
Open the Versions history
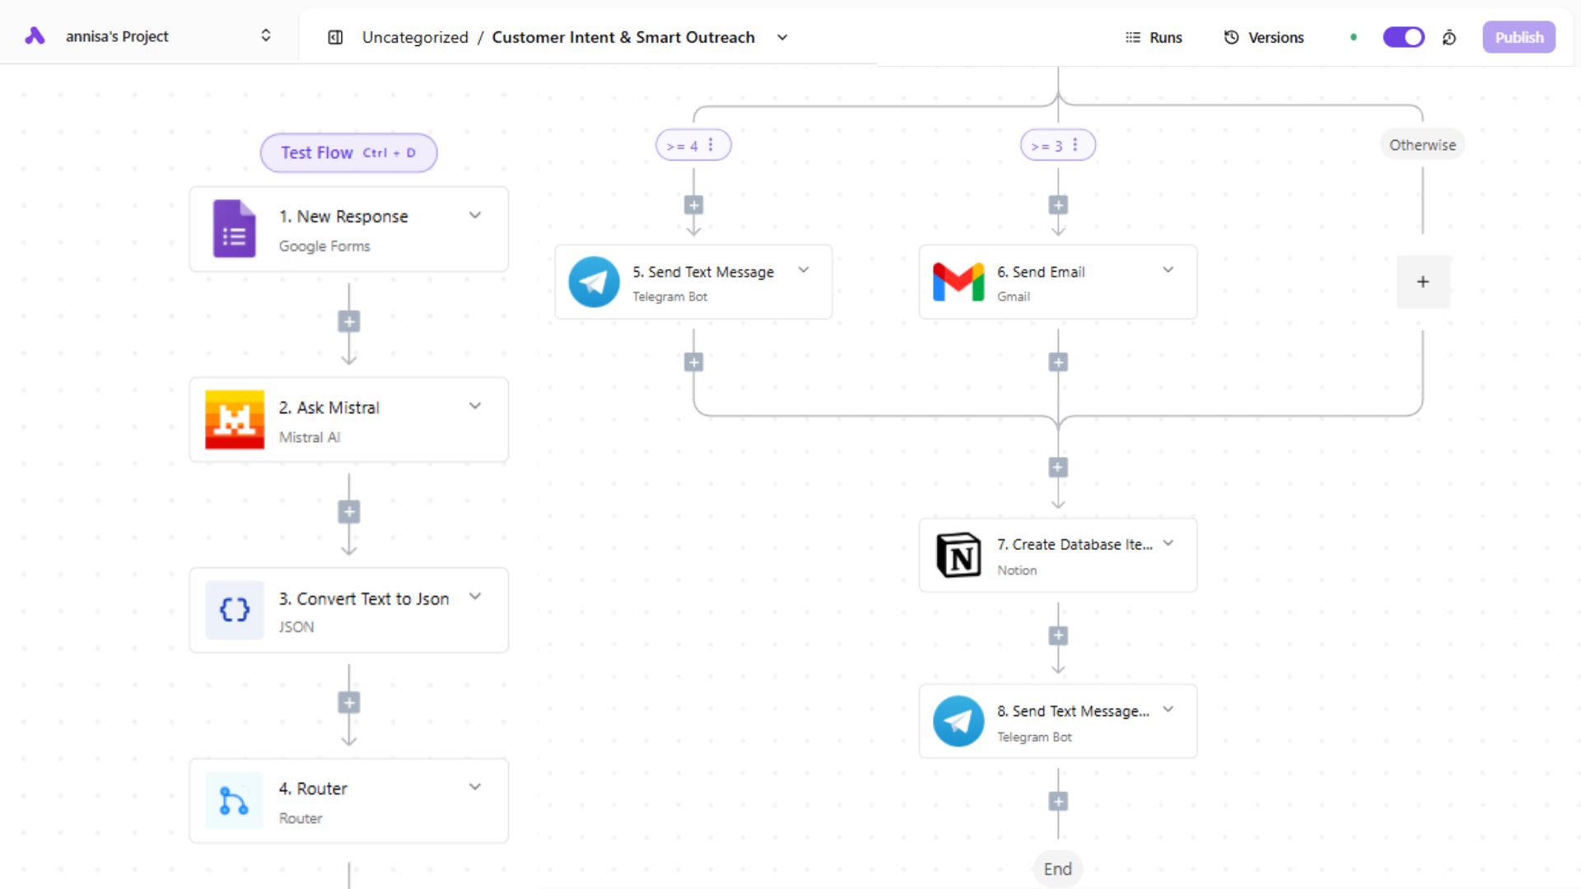pos(1264,37)
